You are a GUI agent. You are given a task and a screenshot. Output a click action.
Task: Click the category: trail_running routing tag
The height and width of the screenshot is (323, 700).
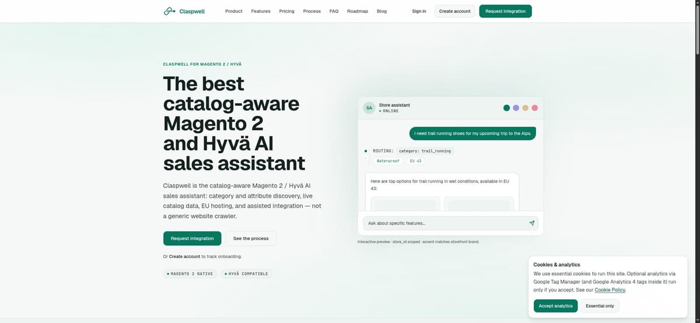pyautogui.click(x=425, y=151)
